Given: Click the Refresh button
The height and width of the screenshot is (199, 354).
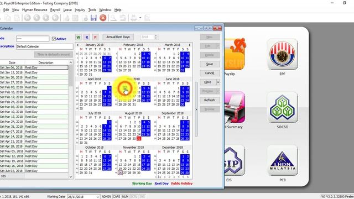Looking at the screenshot, I should [x=210, y=100].
